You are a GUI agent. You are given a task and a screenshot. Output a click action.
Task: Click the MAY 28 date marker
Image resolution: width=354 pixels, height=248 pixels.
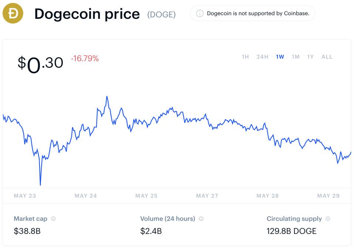click(x=268, y=196)
